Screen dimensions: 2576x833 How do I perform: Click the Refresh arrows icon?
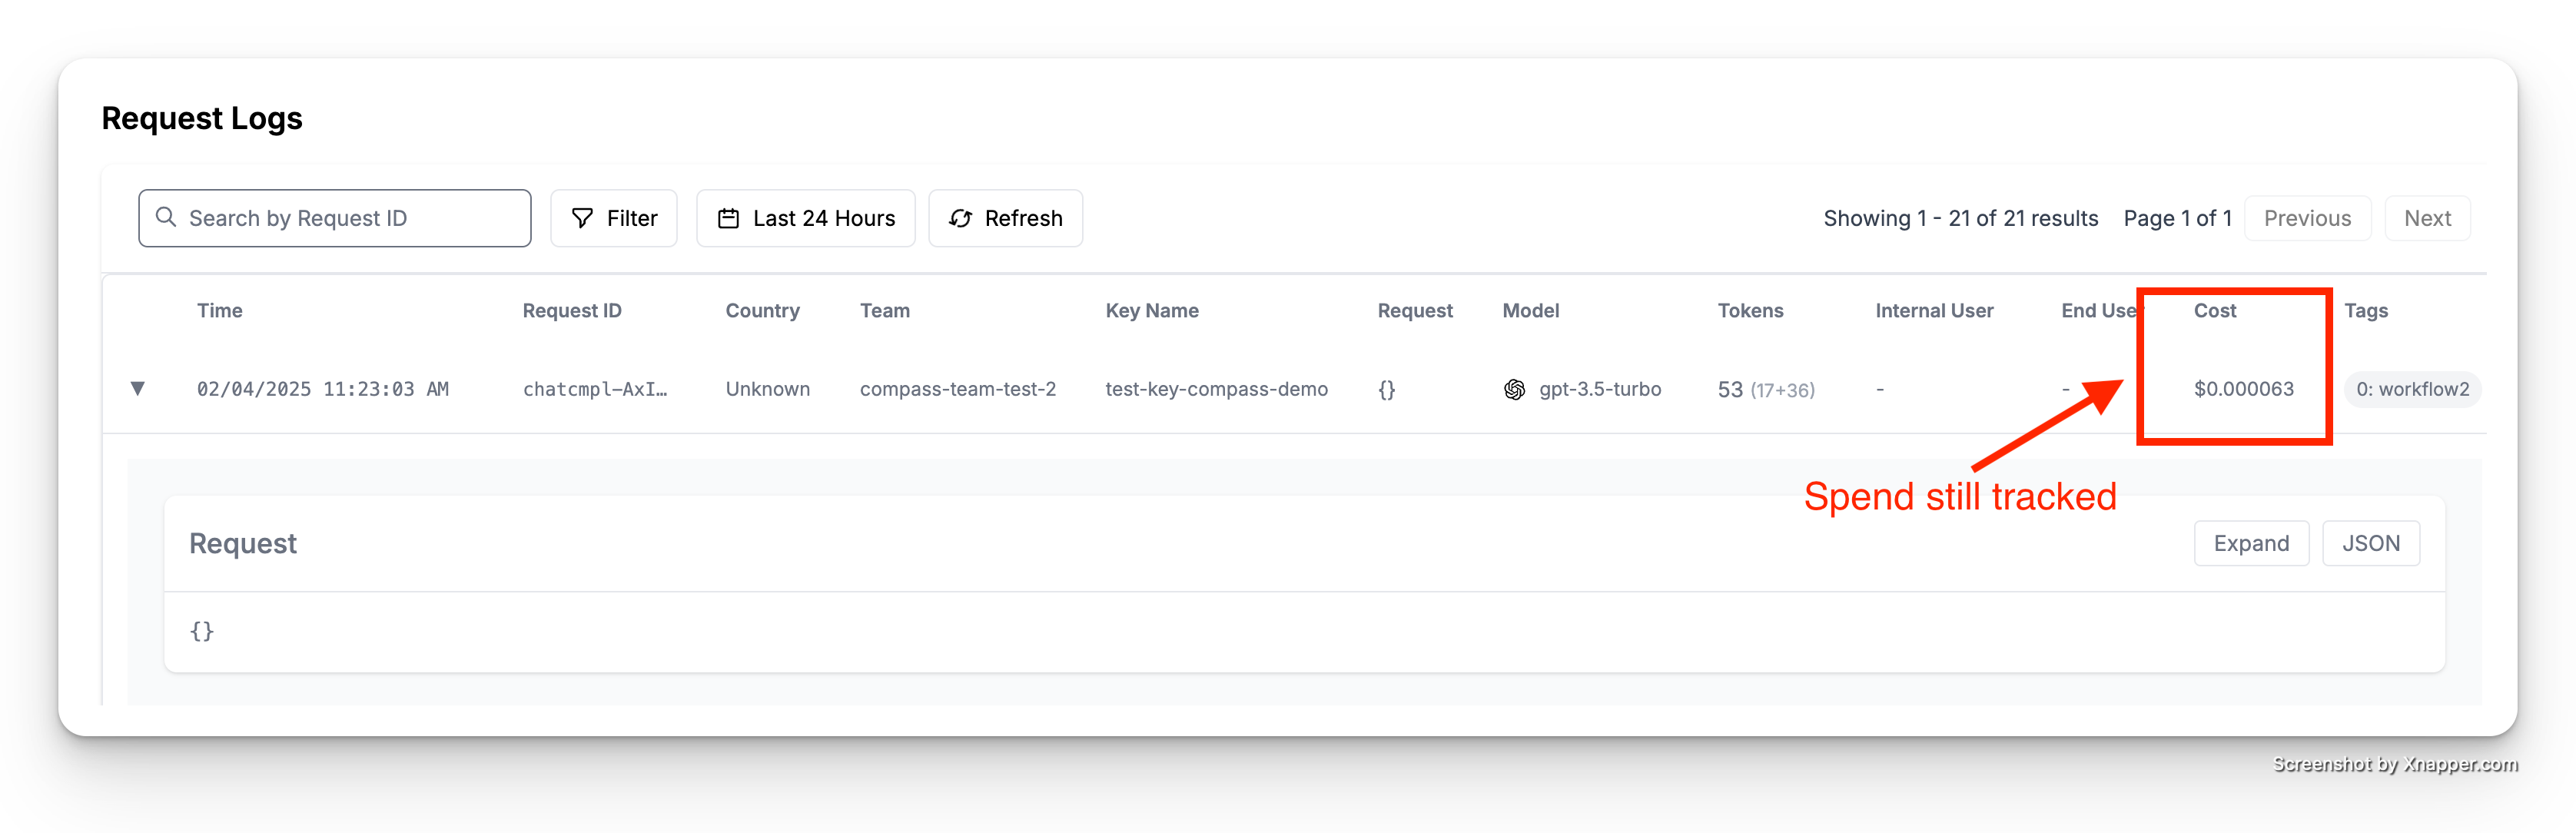coord(960,218)
